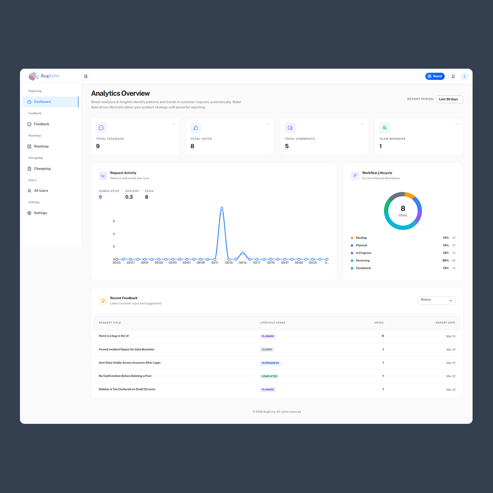493x493 pixels.
Task: Click the Total Comments chat icon
Action: pyautogui.click(x=290, y=127)
